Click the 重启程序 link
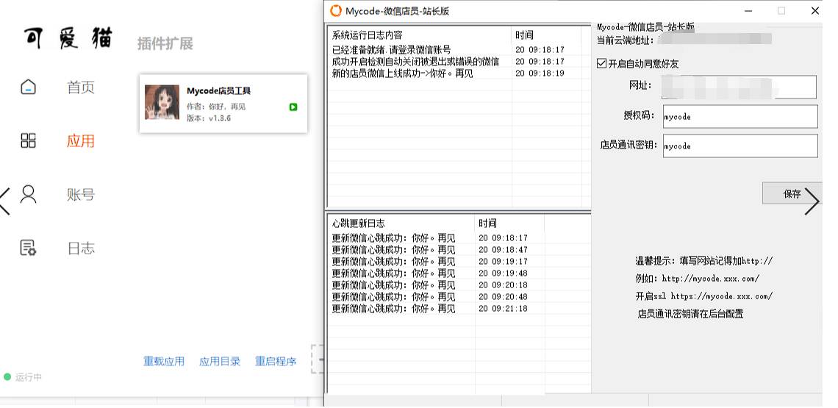 (276, 362)
